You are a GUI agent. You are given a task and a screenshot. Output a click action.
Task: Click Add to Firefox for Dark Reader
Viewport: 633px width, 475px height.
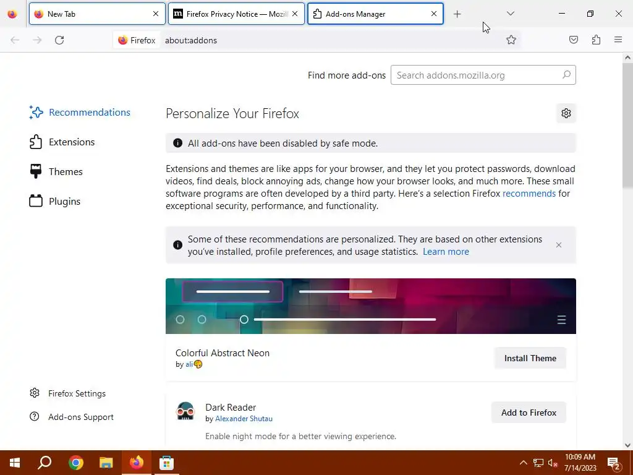tap(529, 413)
